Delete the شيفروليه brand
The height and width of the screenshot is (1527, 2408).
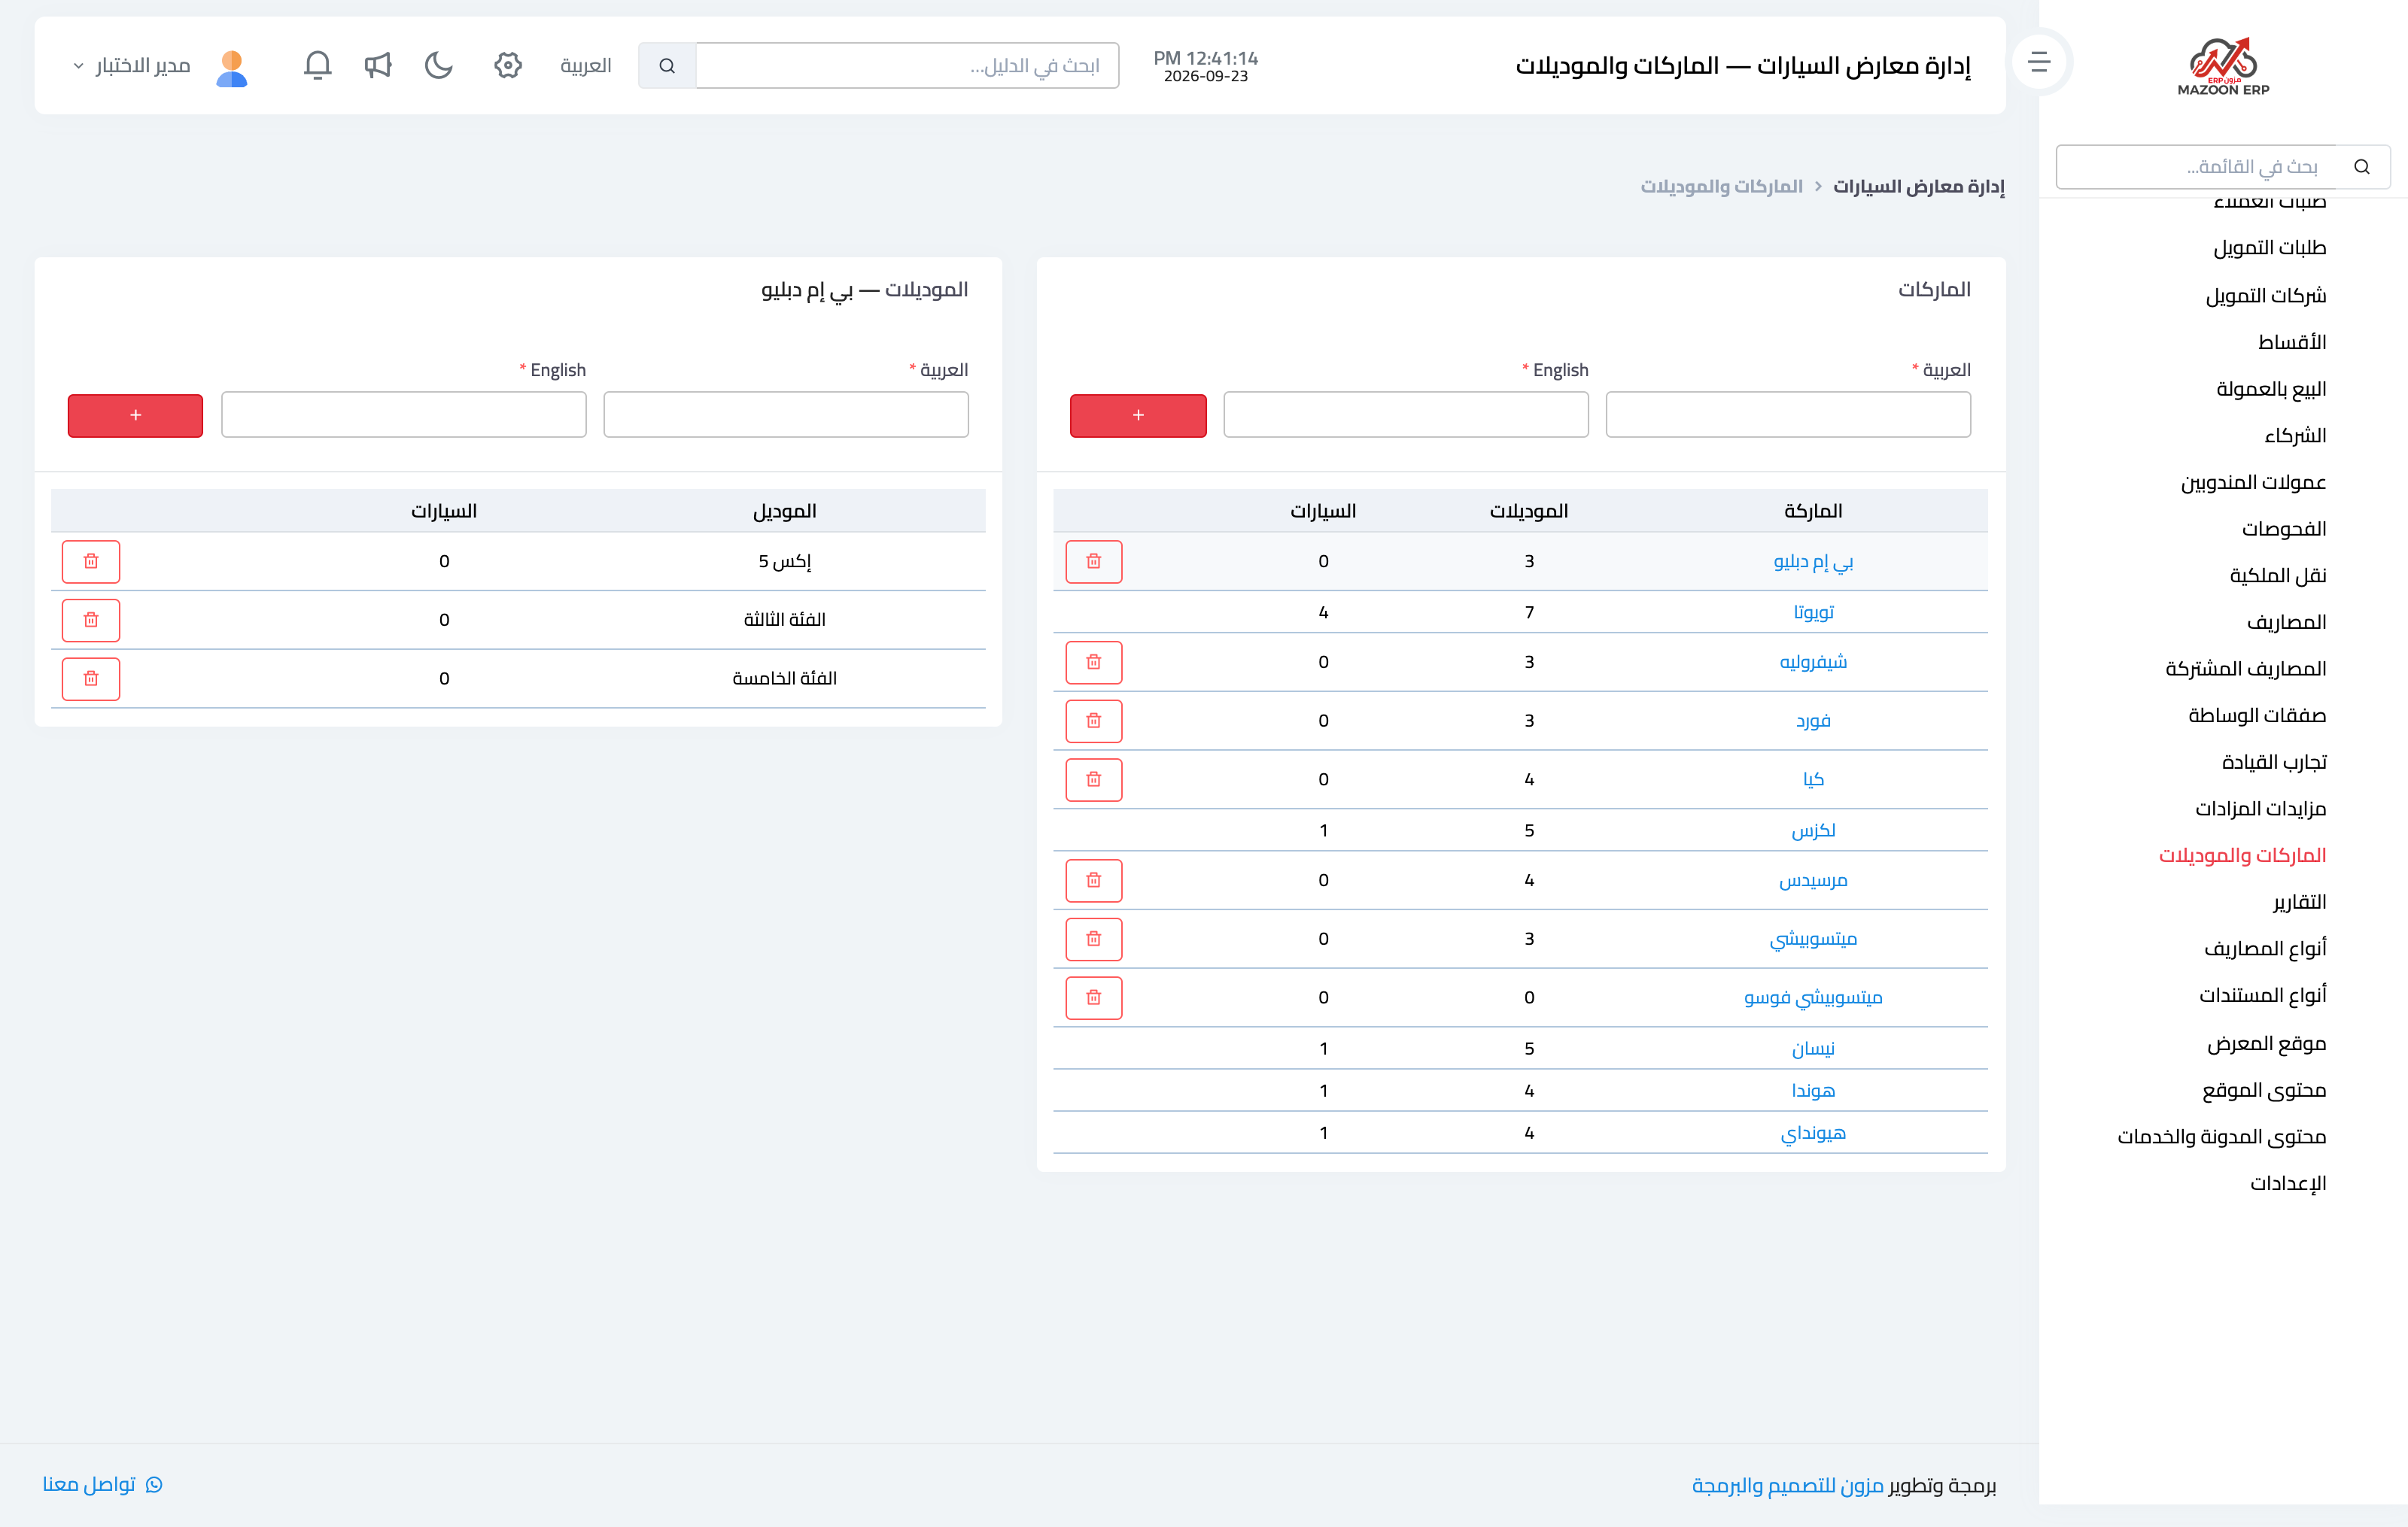click(1094, 663)
